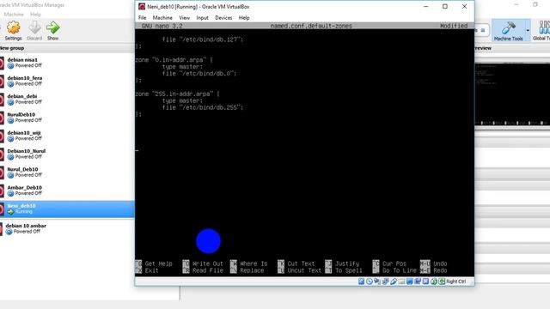
Task: Open the Machine menu in VirtualBox Manager
Action: pos(14,15)
